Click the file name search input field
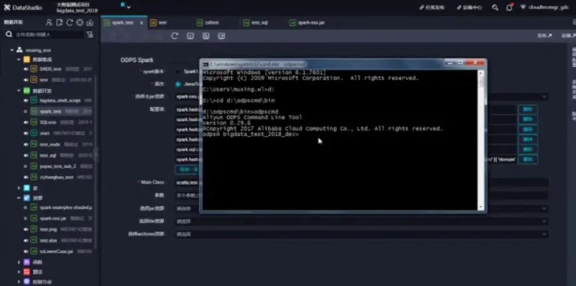 49,35
